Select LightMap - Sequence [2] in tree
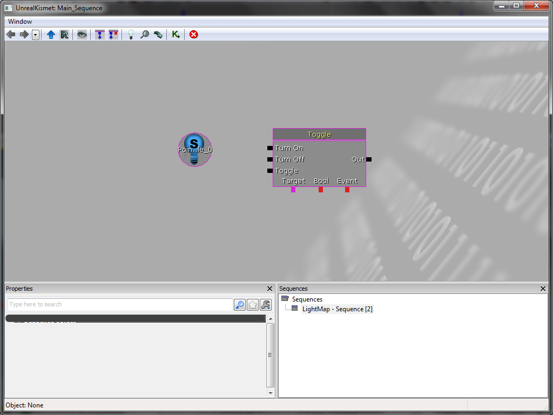The height and width of the screenshot is (415, 553). click(337, 309)
